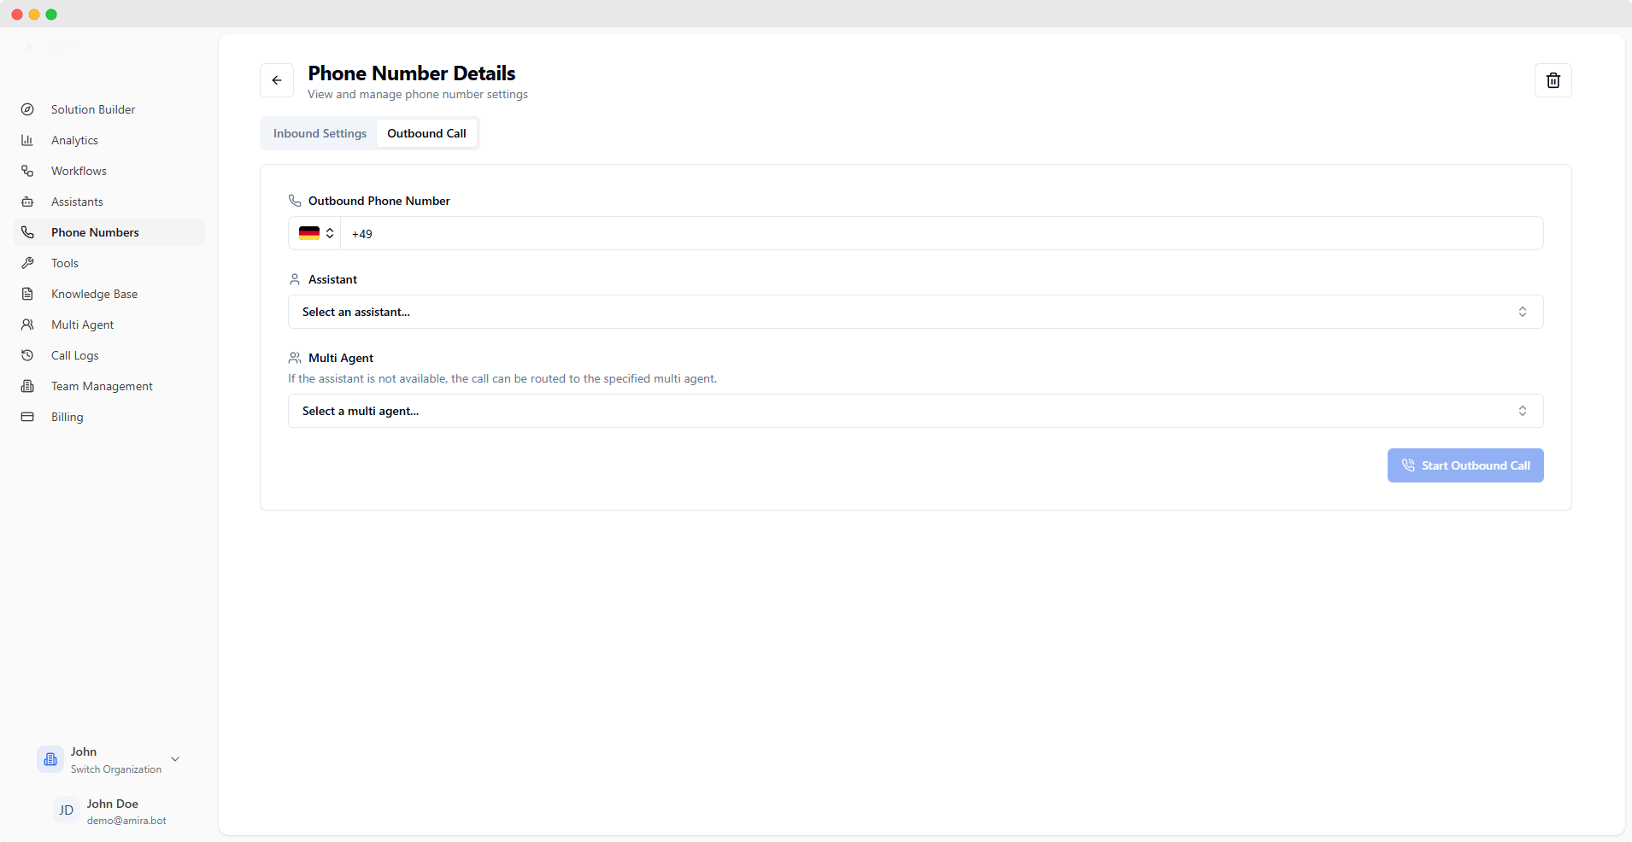Open the Multi Agent sidebar section

81,325
